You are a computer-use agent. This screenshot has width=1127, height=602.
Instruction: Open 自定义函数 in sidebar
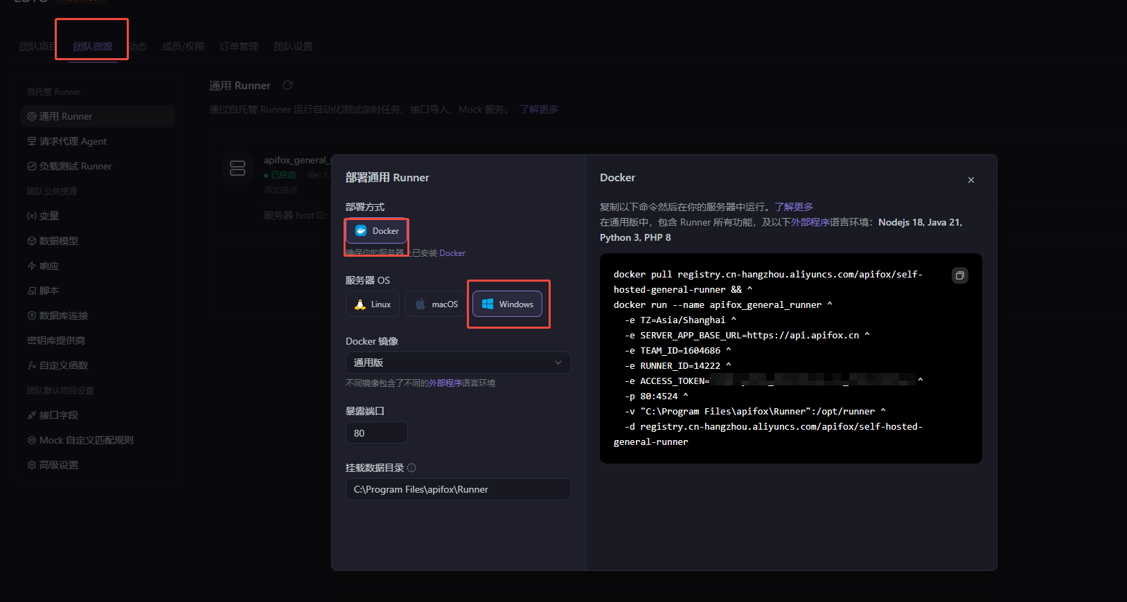(x=98, y=365)
